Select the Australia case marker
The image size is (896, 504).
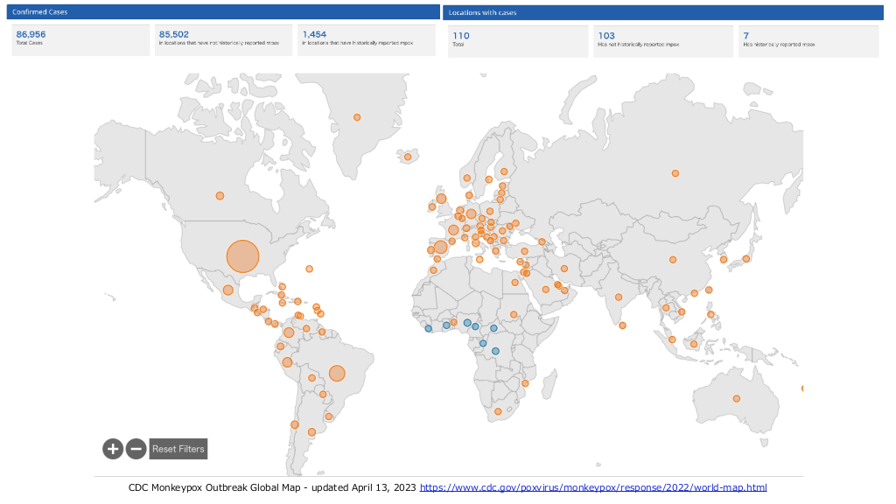(737, 399)
